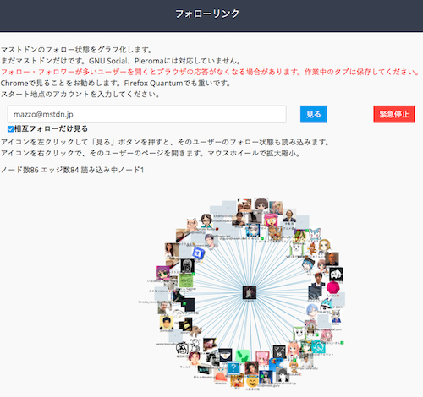Click the blue 見る button
This screenshot has width=423, height=397.
coord(314,114)
